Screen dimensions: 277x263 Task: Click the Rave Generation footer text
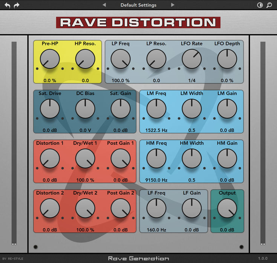(138, 258)
